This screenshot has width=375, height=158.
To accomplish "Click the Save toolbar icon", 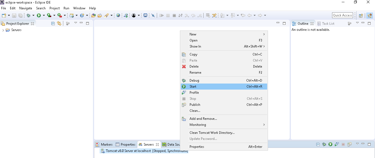I will point(14,15).
